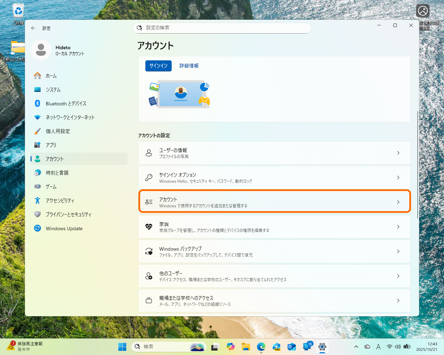
Task: Open the 詳細情報 link
Action: (x=189, y=66)
